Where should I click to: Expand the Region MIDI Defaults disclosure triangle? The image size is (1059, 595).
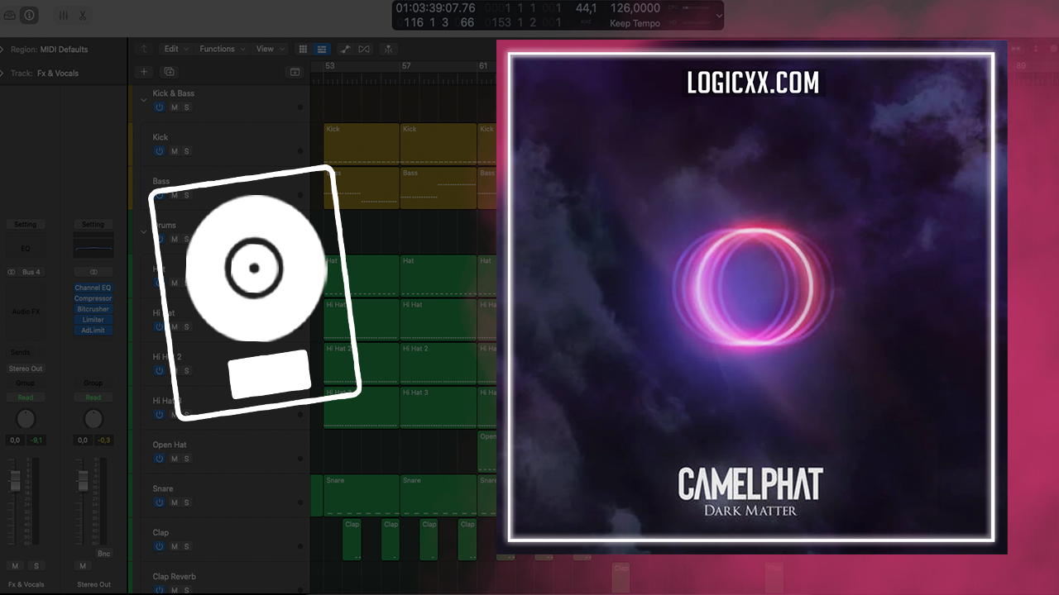coord(2,50)
